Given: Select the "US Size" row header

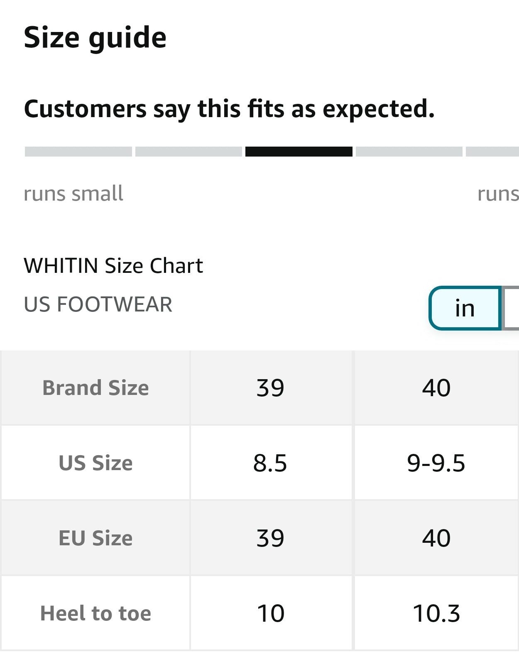Looking at the screenshot, I should pyautogui.click(x=95, y=463).
